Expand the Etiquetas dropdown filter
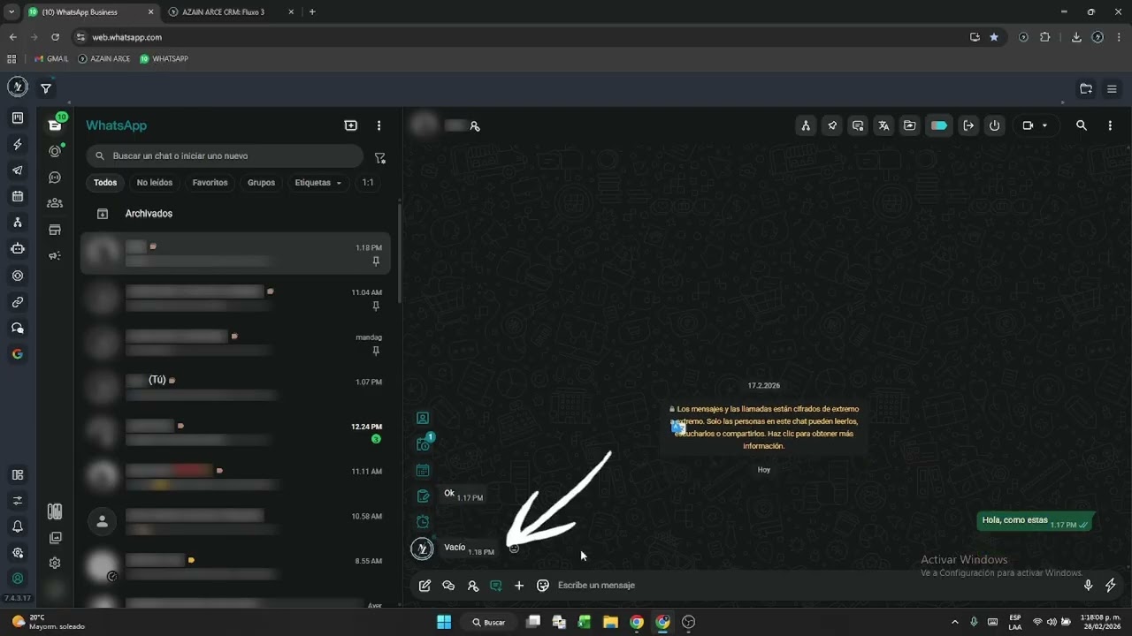The image size is (1132, 636). click(x=318, y=183)
